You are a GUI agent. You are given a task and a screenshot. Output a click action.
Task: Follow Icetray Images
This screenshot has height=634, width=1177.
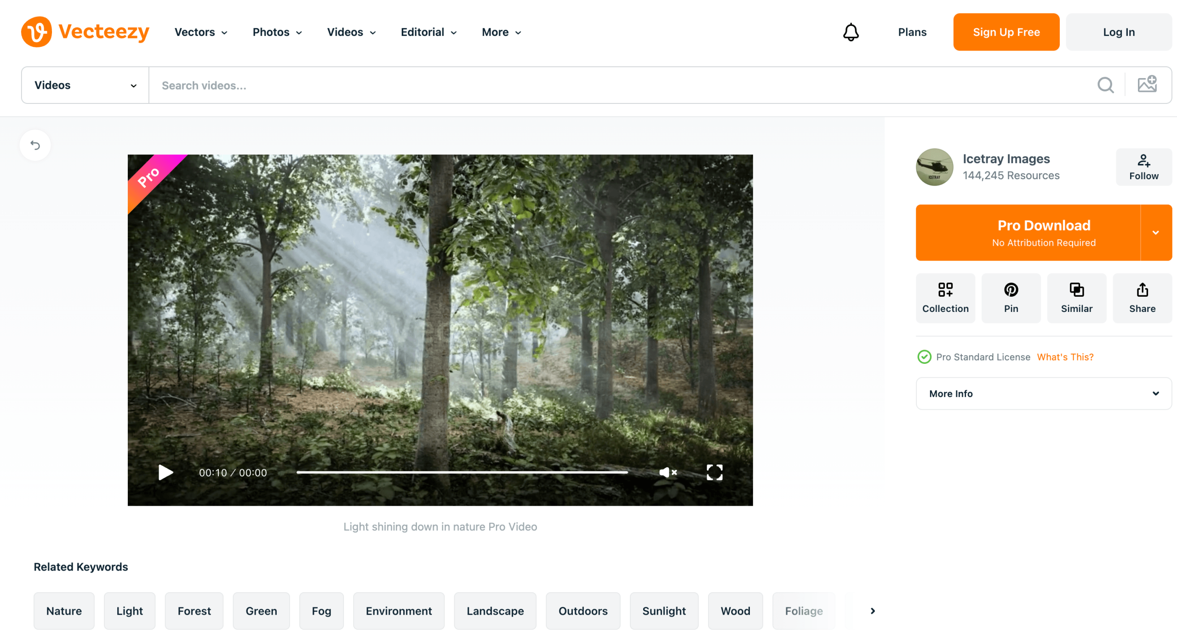click(1143, 167)
